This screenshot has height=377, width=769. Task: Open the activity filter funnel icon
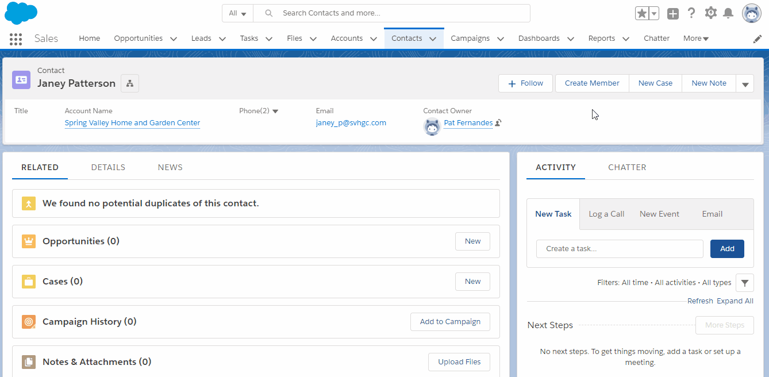(745, 283)
